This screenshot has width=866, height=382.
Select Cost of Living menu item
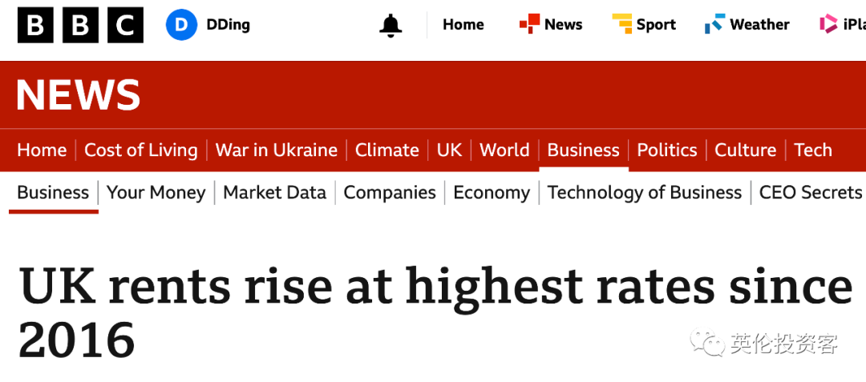pos(141,150)
